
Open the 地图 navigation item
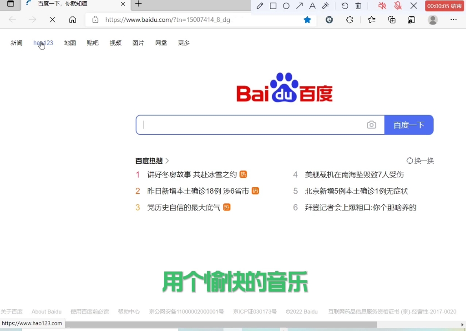(x=70, y=43)
